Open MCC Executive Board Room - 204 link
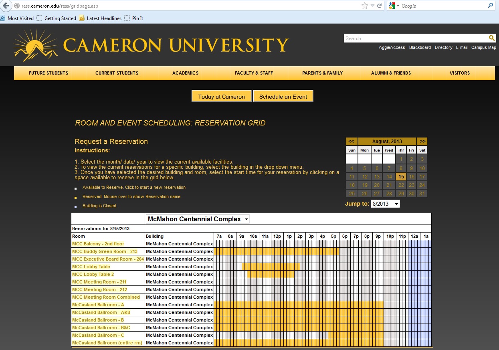This screenshot has height=350, width=499. coord(108,259)
